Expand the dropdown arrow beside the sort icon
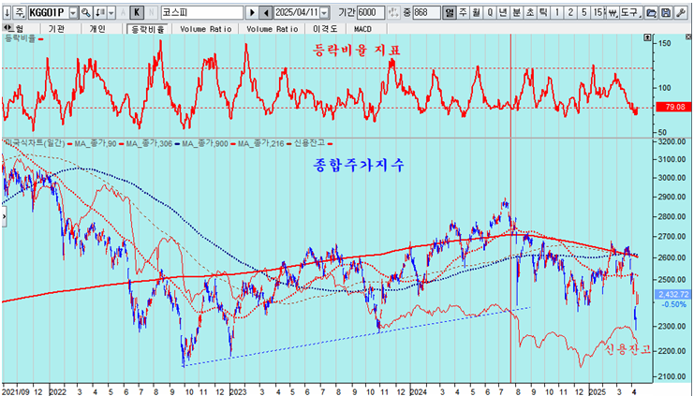This screenshot has width=694, height=396. [111, 13]
